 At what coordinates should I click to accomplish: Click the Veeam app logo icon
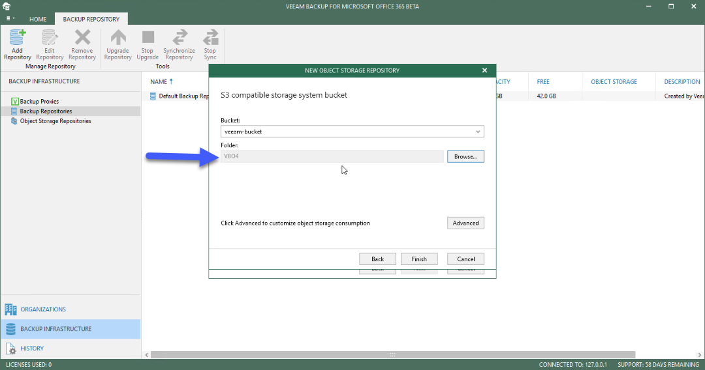[7, 7]
